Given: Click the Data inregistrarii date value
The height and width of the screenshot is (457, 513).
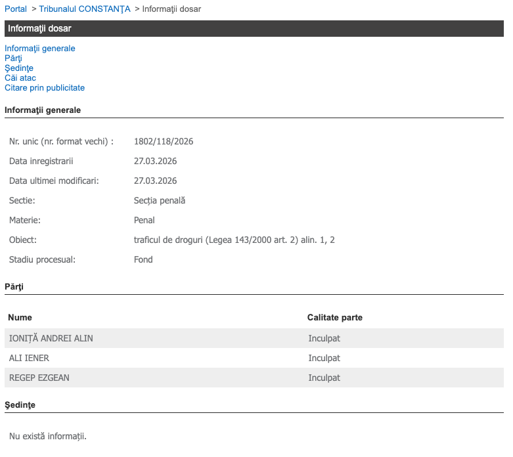Looking at the screenshot, I should pos(155,162).
